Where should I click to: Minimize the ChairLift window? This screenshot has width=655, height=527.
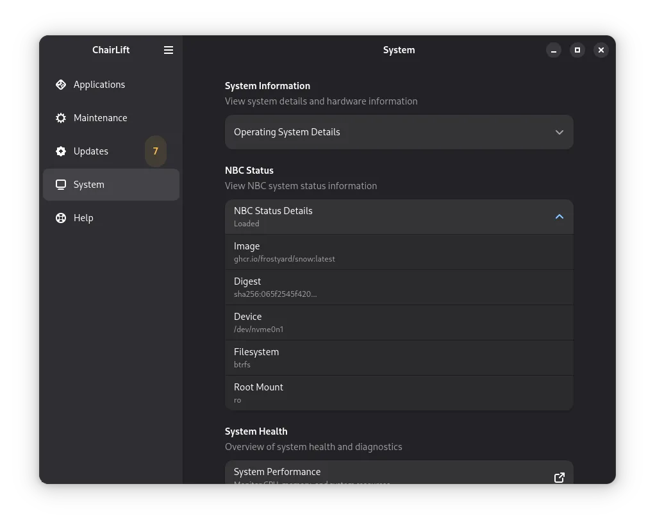(554, 50)
